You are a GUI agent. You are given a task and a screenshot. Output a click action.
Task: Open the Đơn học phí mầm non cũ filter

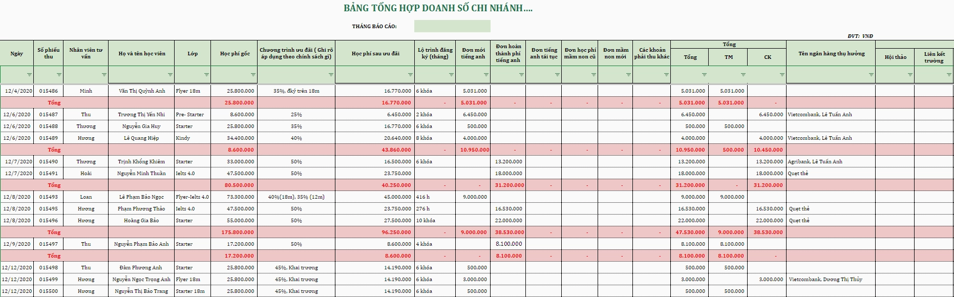(593, 75)
